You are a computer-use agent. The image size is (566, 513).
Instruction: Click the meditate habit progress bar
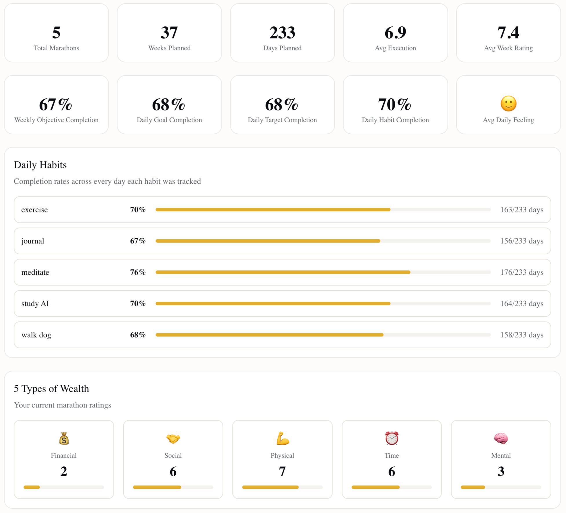coord(323,272)
